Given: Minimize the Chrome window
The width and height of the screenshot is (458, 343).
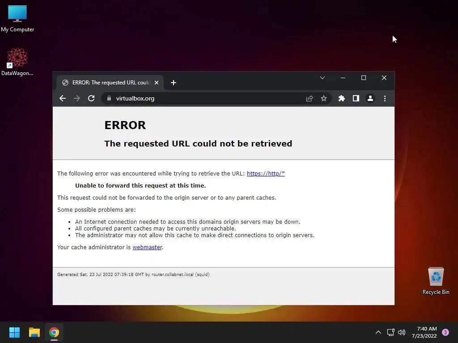Looking at the screenshot, I should [x=343, y=78].
